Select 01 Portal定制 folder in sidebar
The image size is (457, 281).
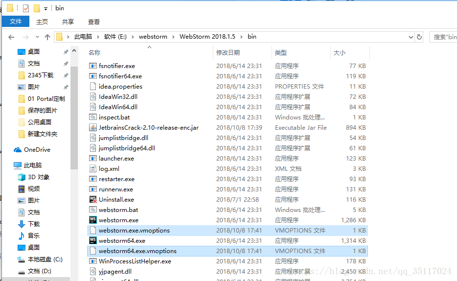[46, 99]
